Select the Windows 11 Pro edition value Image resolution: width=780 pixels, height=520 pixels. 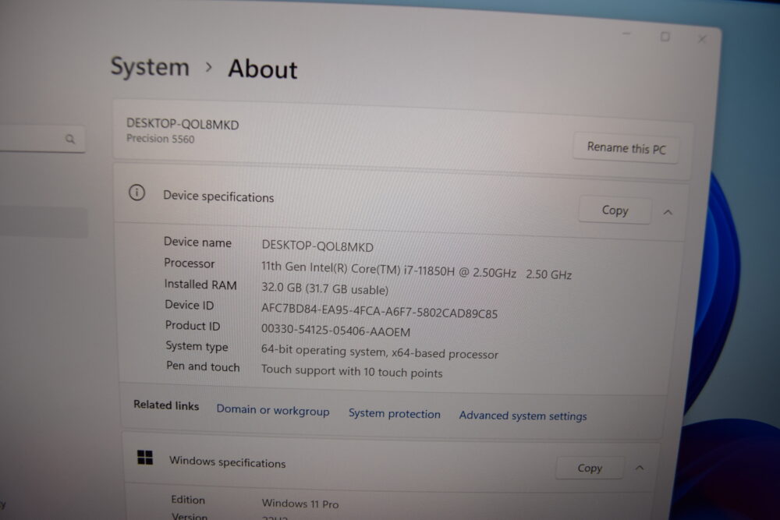(300, 504)
